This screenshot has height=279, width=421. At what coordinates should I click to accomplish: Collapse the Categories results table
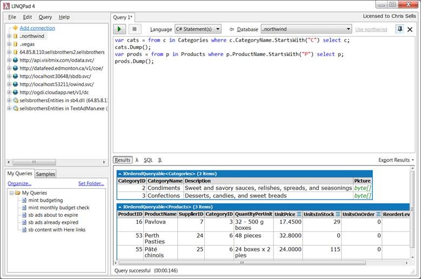(120, 174)
